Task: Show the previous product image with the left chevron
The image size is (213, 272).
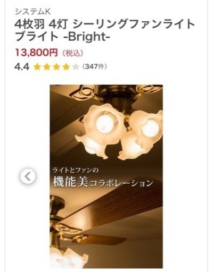Action: point(28,176)
